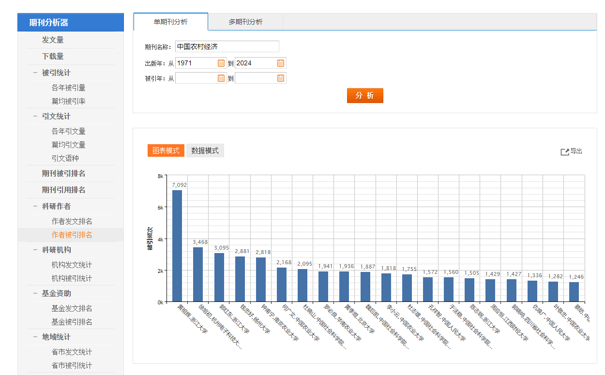Click the chart bar labeled 2,095
Screen dimensions: 605x375
[x=302, y=285]
